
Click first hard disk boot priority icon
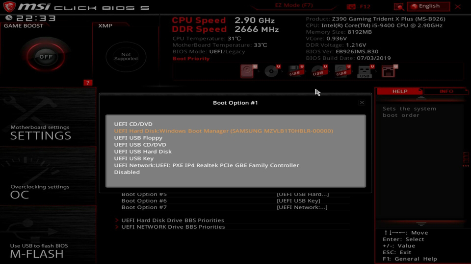(x=248, y=71)
